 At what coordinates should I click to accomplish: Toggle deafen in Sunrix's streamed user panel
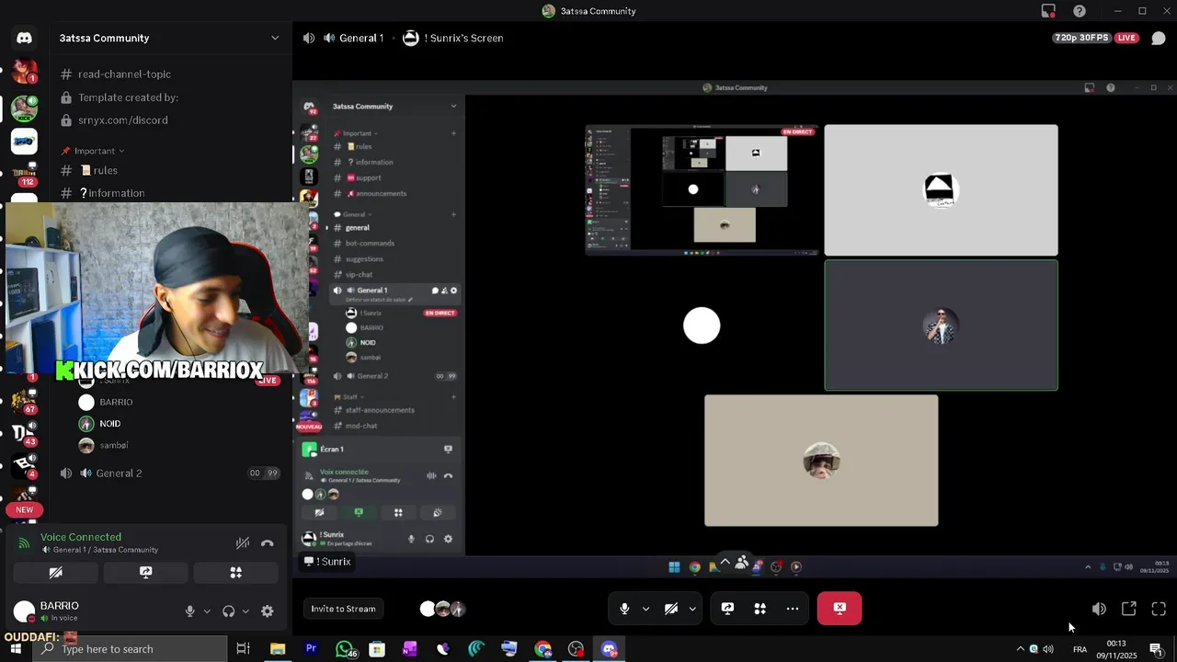coord(429,539)
